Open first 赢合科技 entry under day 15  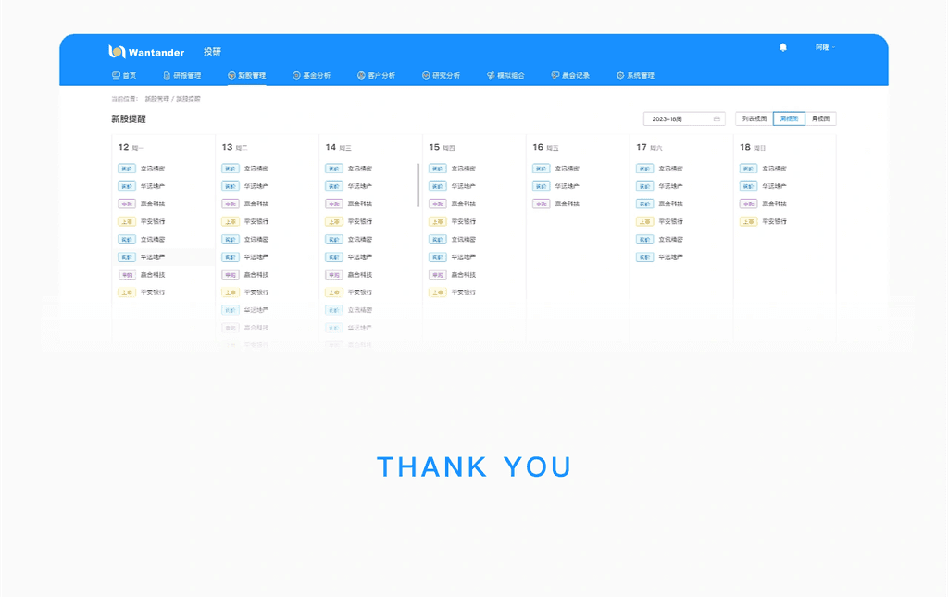464,204
